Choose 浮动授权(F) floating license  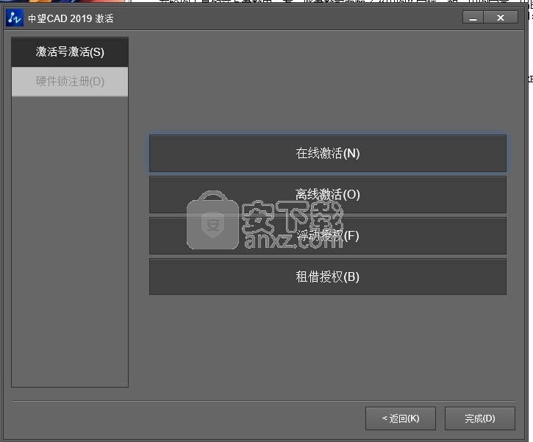(328, 235)
